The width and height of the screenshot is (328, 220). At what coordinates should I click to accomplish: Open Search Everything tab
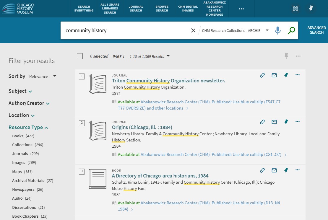tap(84, 9)
